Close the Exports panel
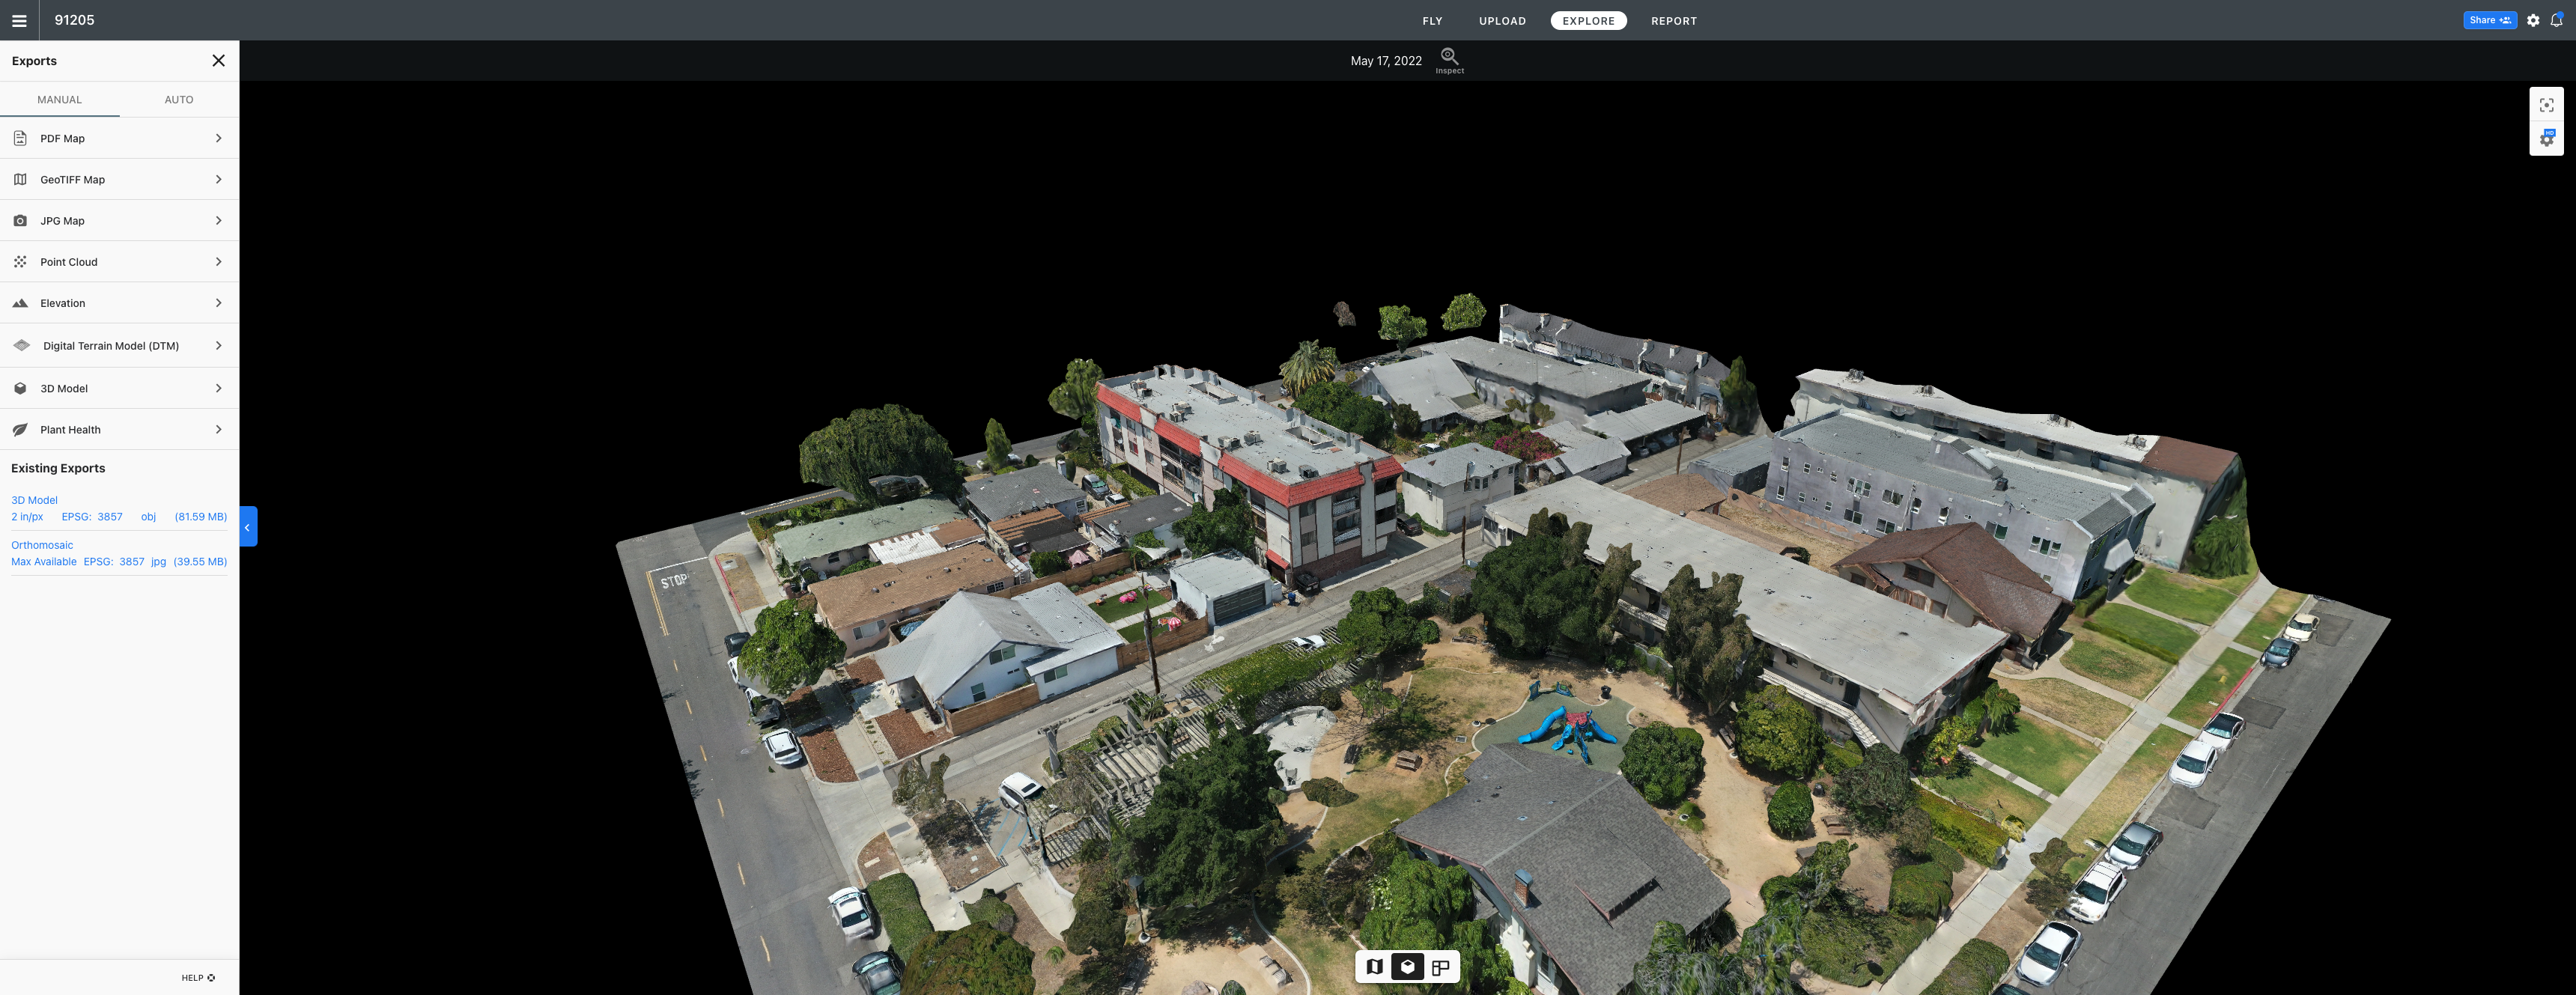The image size is (2576, 995). (x=218, y=61)
